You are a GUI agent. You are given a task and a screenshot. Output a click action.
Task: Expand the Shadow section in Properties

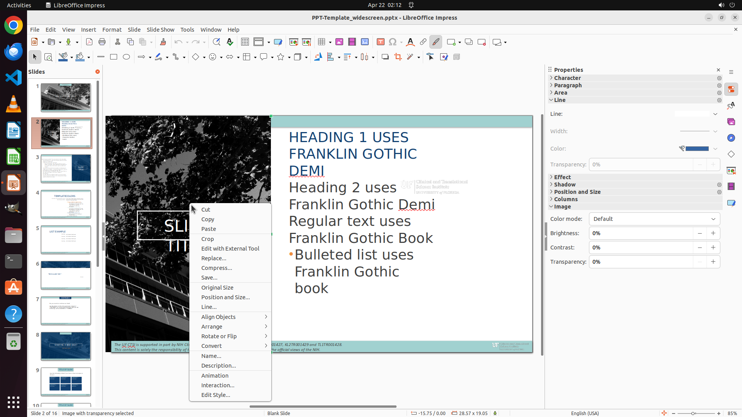(565, 185)
